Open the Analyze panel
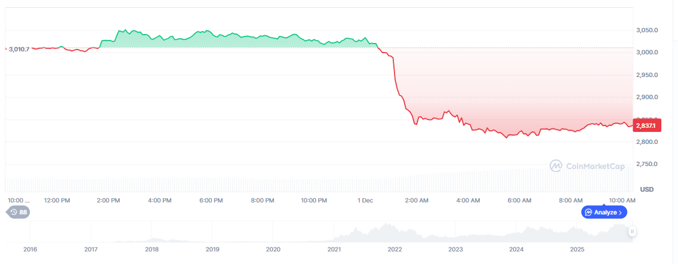Screen dimensions: 678x264 click(x=604, y=212)
